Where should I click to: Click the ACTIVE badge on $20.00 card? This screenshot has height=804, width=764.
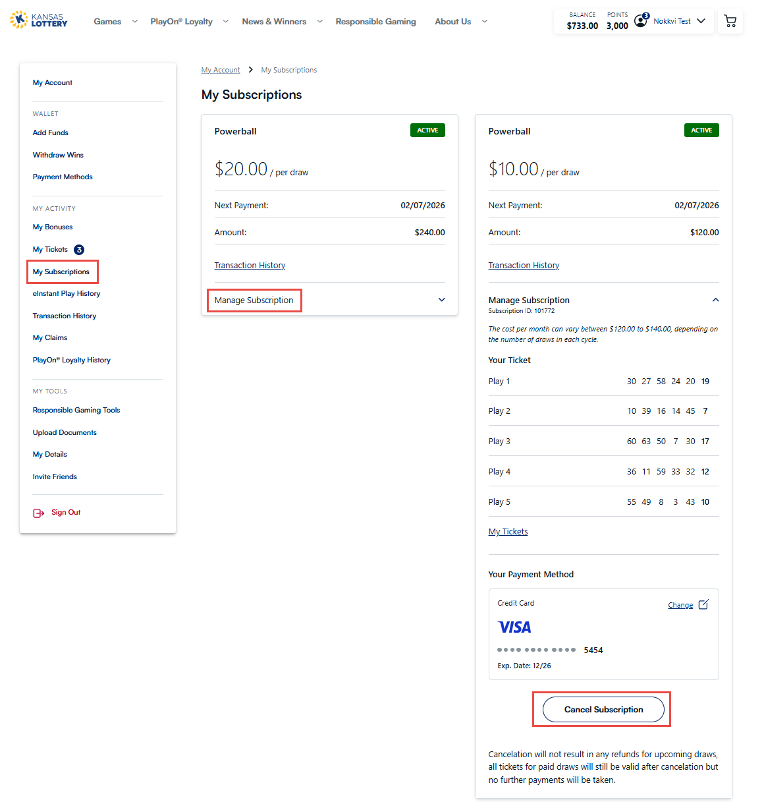pyautogui.click(x=427, y=130)
